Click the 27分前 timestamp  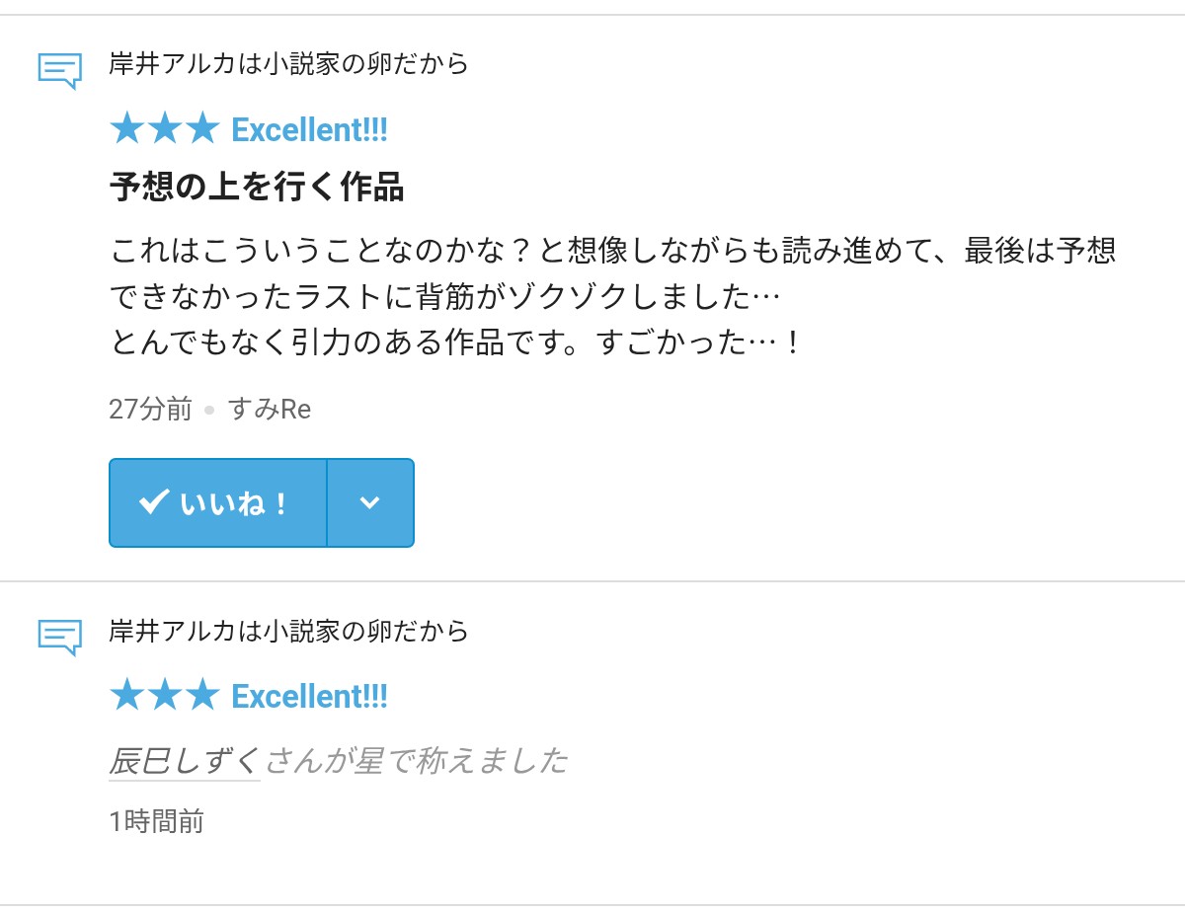click(x=150, y=409)
